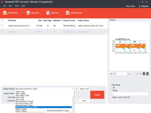151x113 pixels.
Task: Click the Rename toolbar icon
Action: pyautogui.click(x=28, y=13)
